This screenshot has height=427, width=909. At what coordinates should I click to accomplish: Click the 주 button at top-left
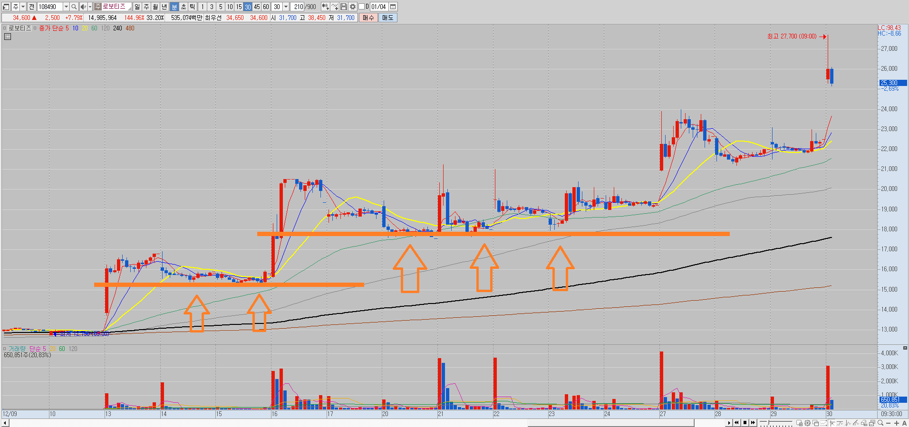point(16,7)
